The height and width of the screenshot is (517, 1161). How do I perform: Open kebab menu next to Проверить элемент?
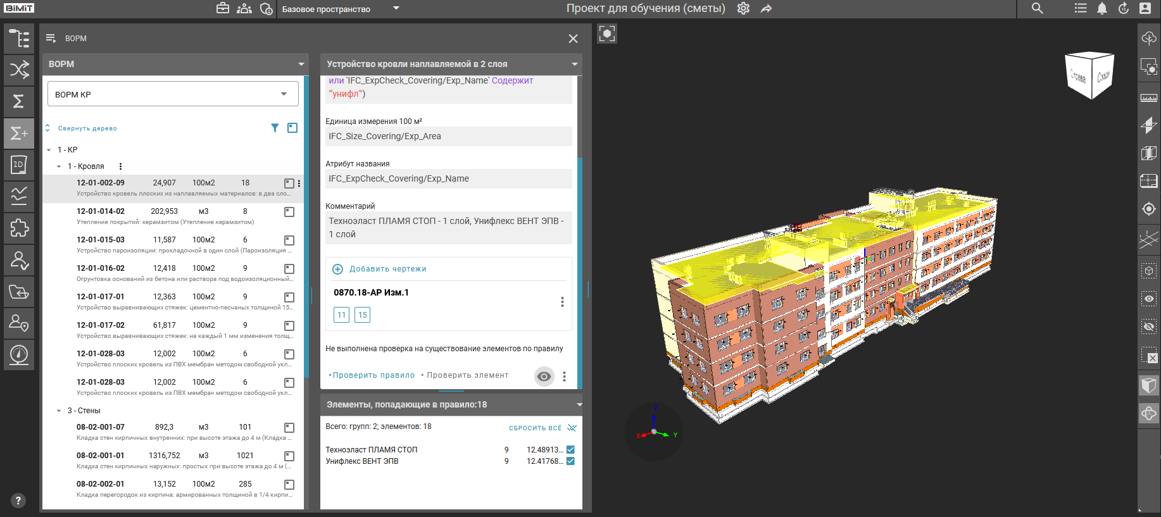click(564, 377)
